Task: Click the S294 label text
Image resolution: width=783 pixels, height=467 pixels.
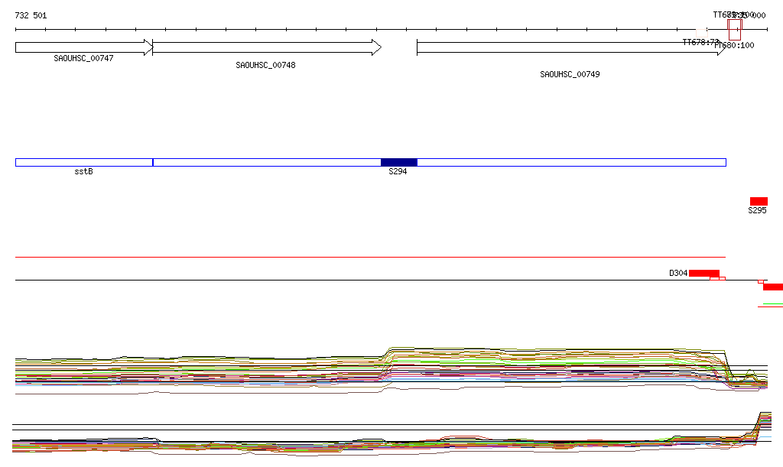Action: click(x=398, y=171)
